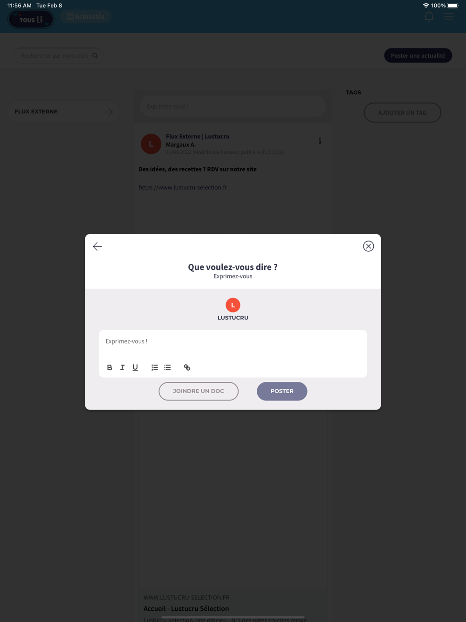The image size is (466, 622).
Task: Add a hyperlink with the link icon
Action: [187, 367]
